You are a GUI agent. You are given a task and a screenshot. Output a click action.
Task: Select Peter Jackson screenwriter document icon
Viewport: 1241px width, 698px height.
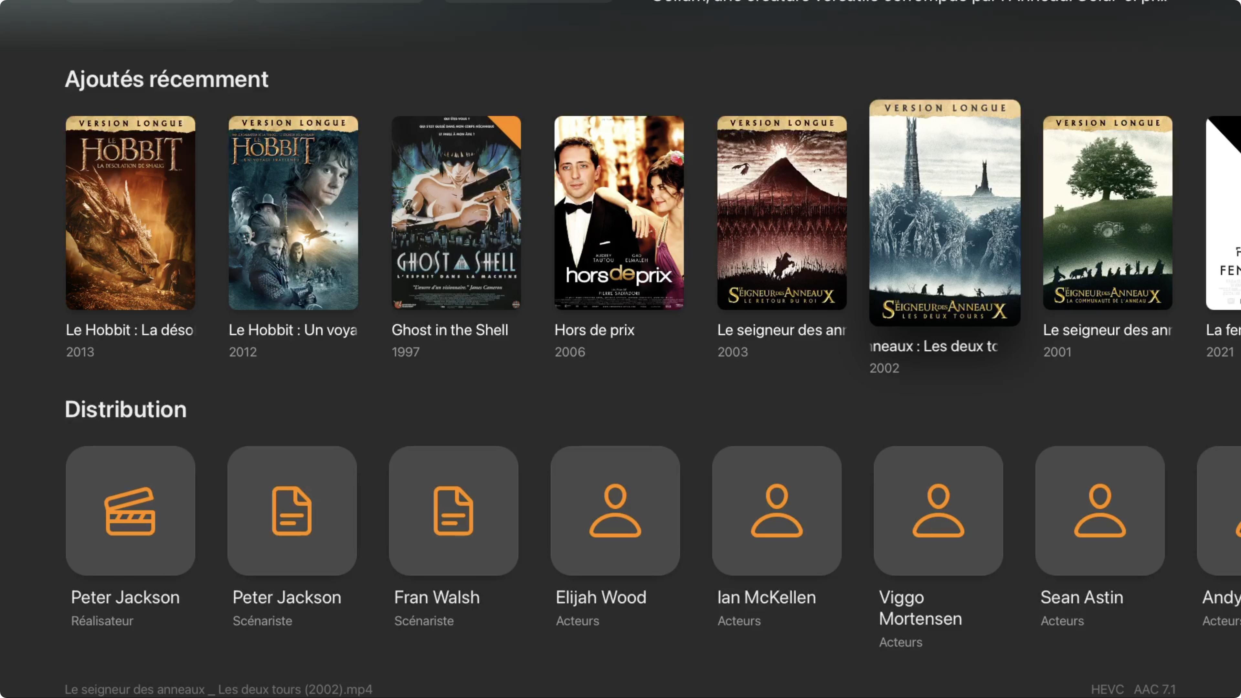tap(292, 511)
